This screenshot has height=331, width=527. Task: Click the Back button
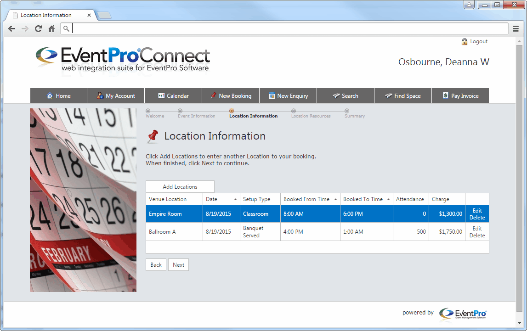point(156,264)
